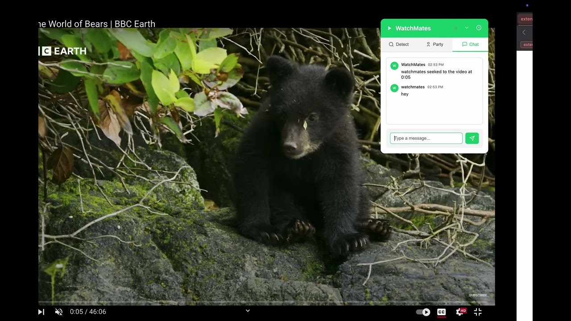Click the clock icon in WatchMates header
This screenshot has width=571, height=321.
[x=479, y=27]
